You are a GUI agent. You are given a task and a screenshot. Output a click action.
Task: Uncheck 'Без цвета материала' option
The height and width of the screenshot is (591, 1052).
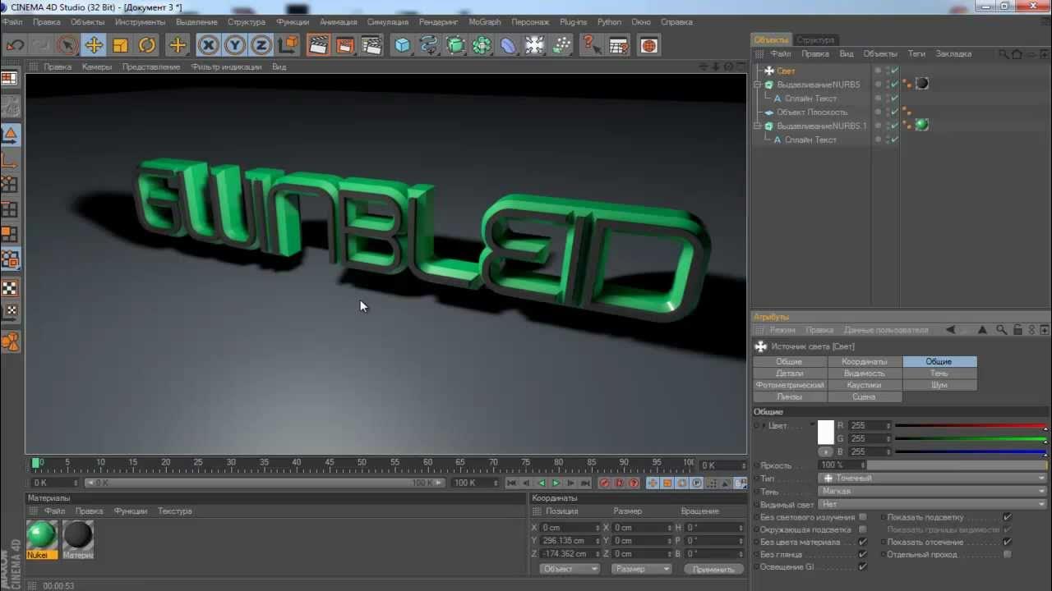862,542
